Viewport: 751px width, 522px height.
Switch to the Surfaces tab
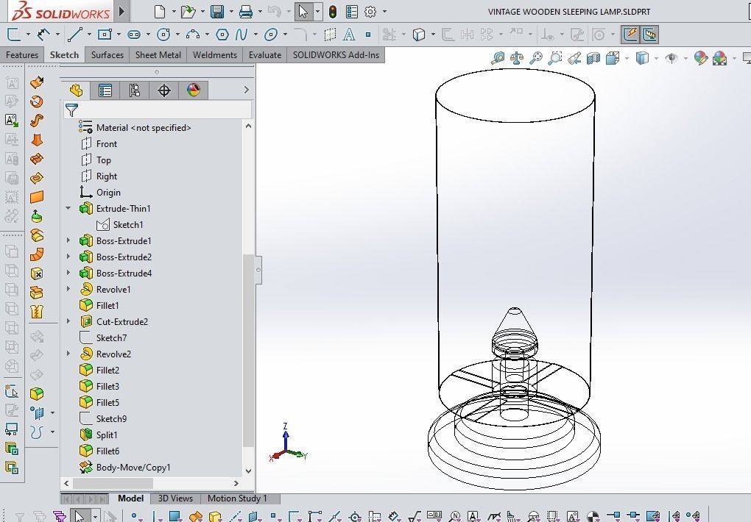coord(107,55)
